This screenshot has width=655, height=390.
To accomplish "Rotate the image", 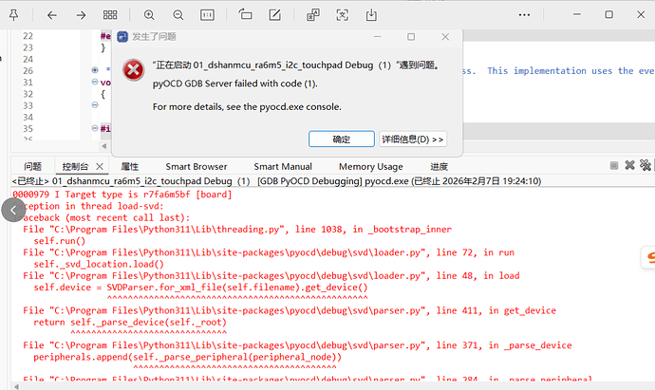I will (246, 15).
